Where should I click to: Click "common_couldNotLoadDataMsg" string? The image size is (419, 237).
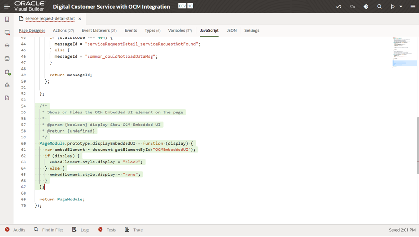coord(120,56)
